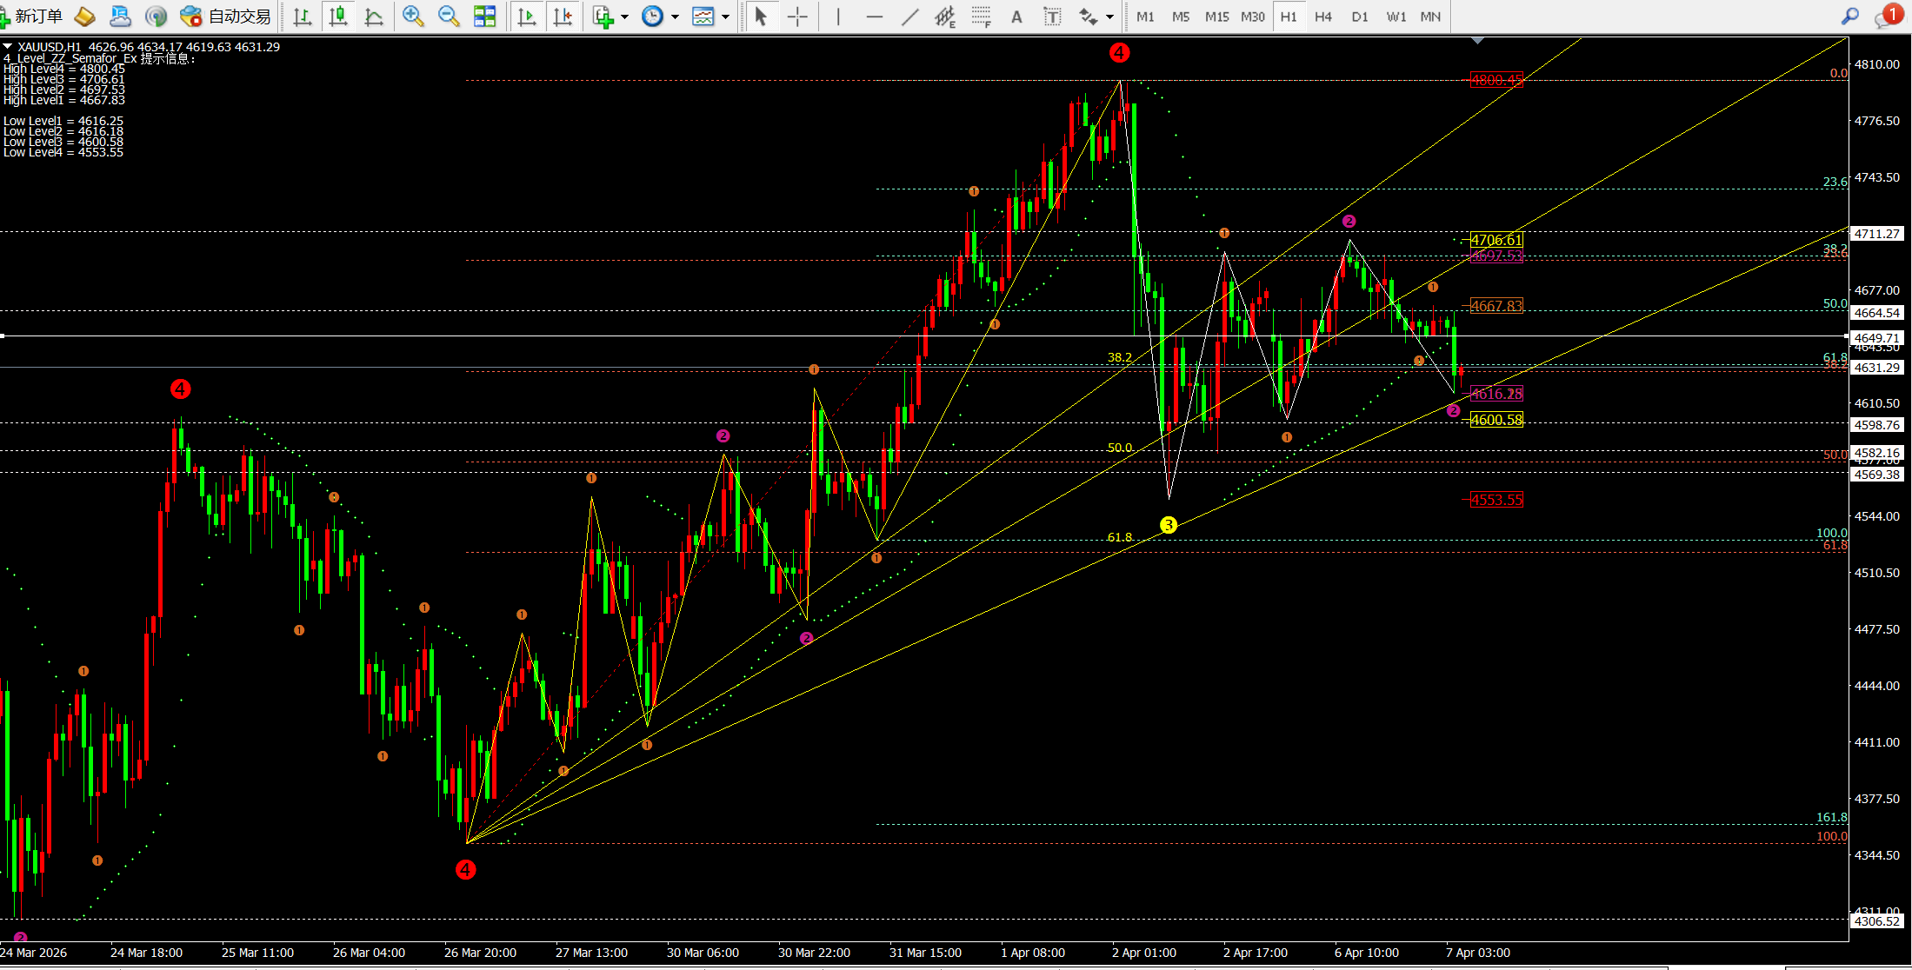Click the zoom in magnifier icon
The image size is (1912, 970).
coord(413,16)
